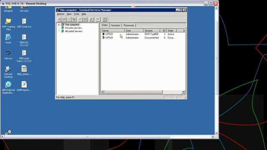Select the hosts desktop shortcut
The height and width of the screenshot is (150, 267).
point(8,39)
